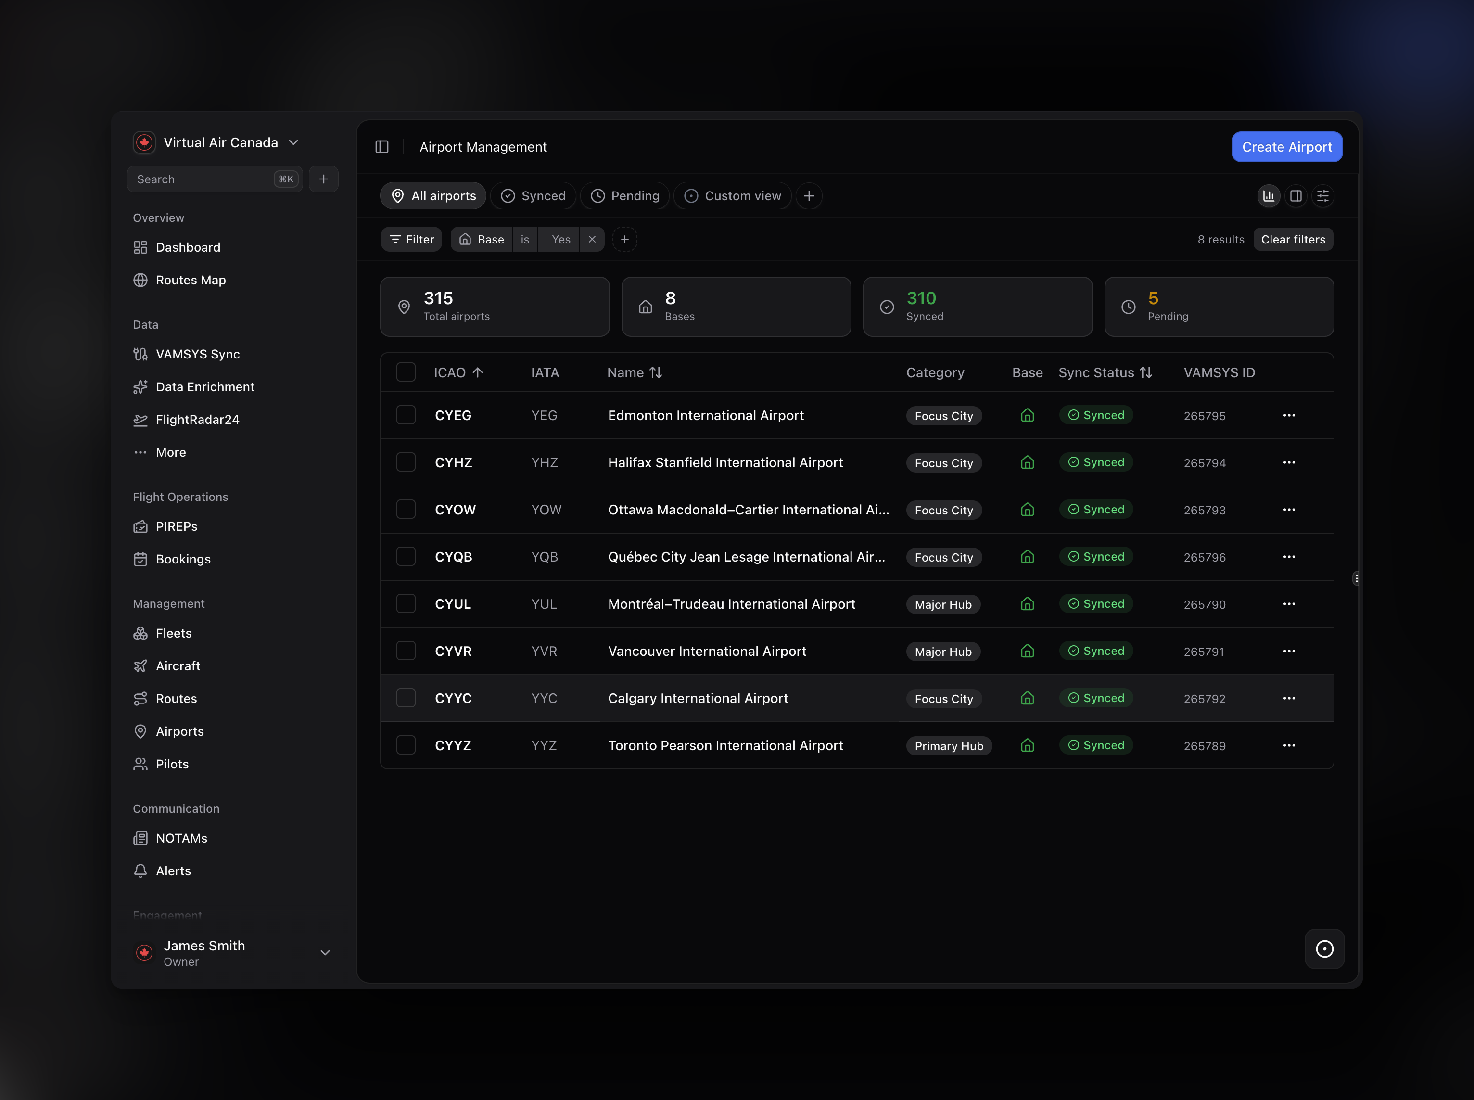Check the CYVR row checkbox
Viewport: 1474px width, 1100px height.
(x=406, y=651)
